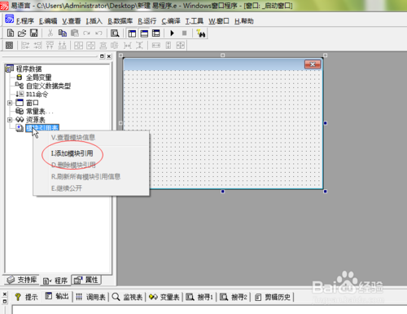Open the E.编辑 menu
407x314 pixels.
coord(48,21)
